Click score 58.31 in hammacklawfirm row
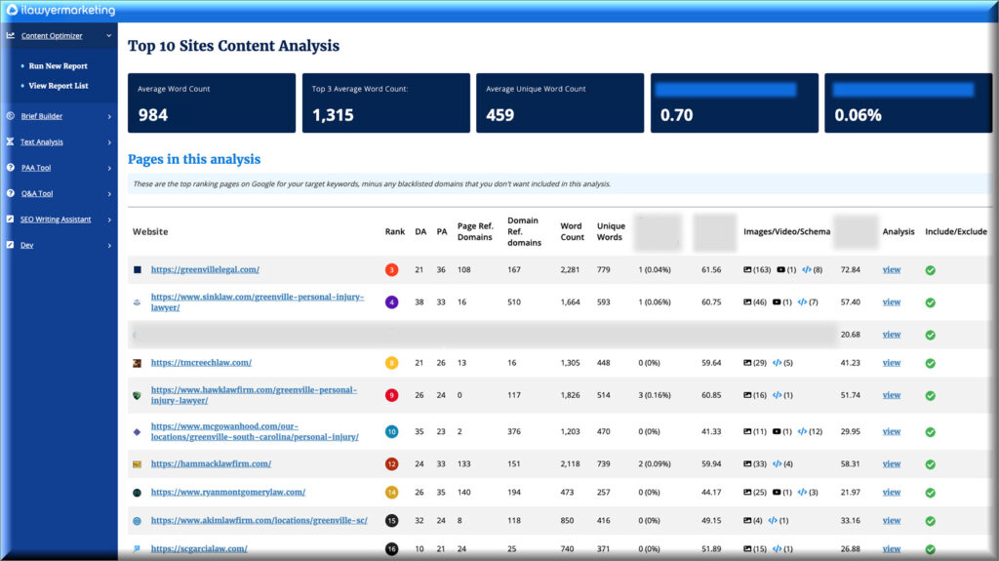Screen dimensions: 999x561 (x=850, y=464)
